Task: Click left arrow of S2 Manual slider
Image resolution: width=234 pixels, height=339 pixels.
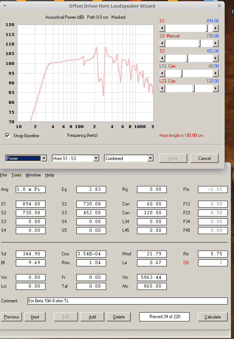Action: pos(162,43)
